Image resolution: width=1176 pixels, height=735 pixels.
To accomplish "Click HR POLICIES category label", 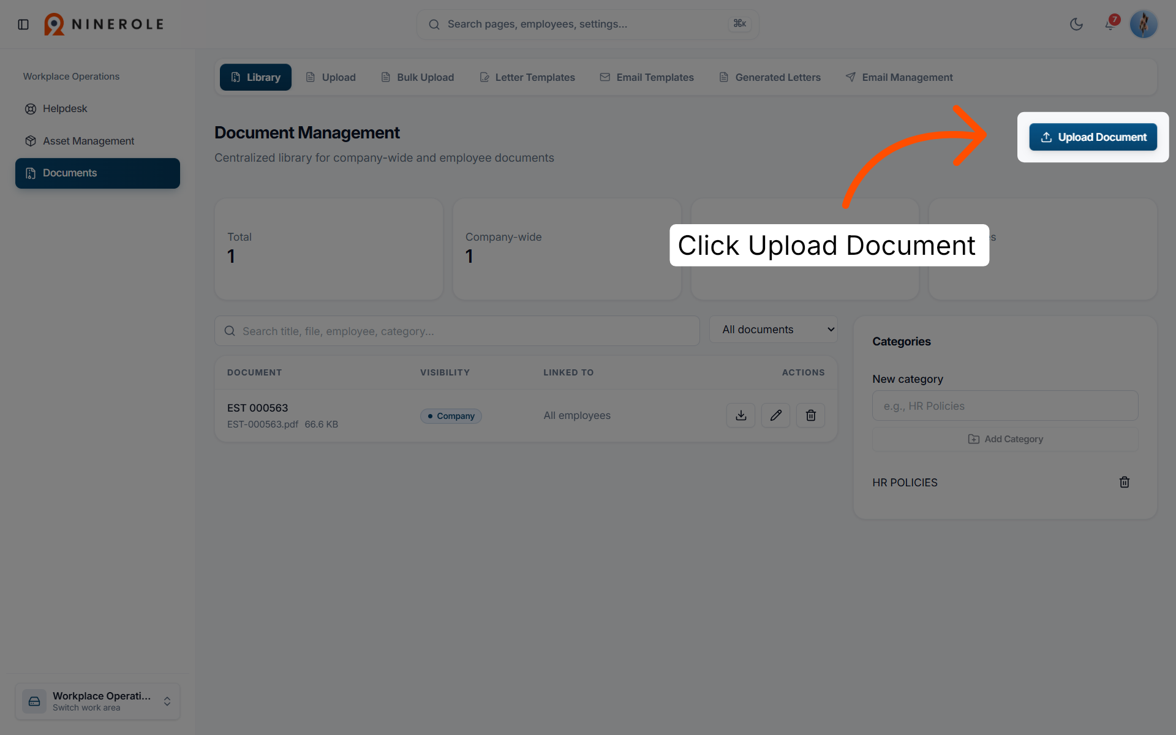I will [905, 483].
